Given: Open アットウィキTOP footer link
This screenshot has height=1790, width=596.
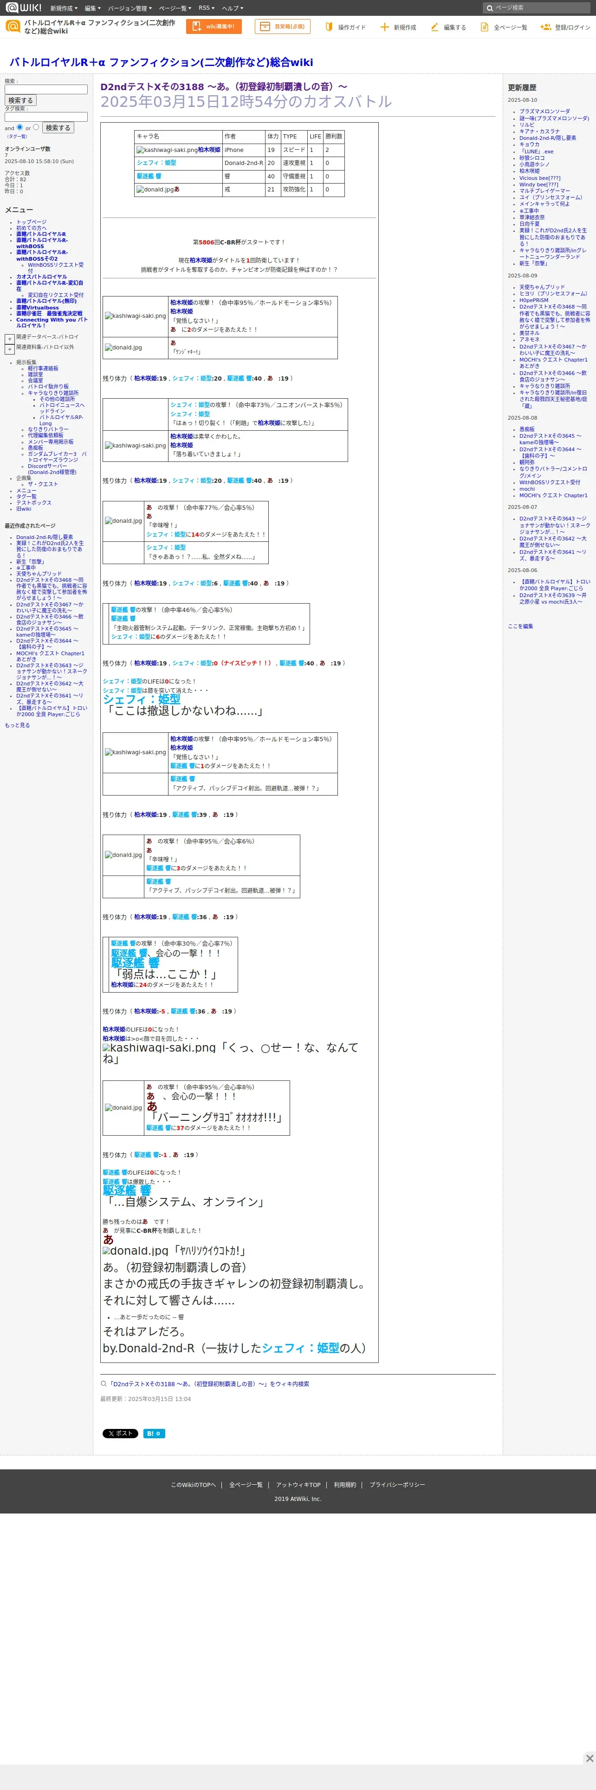Looking at the screenshot, I should 298,1484.
